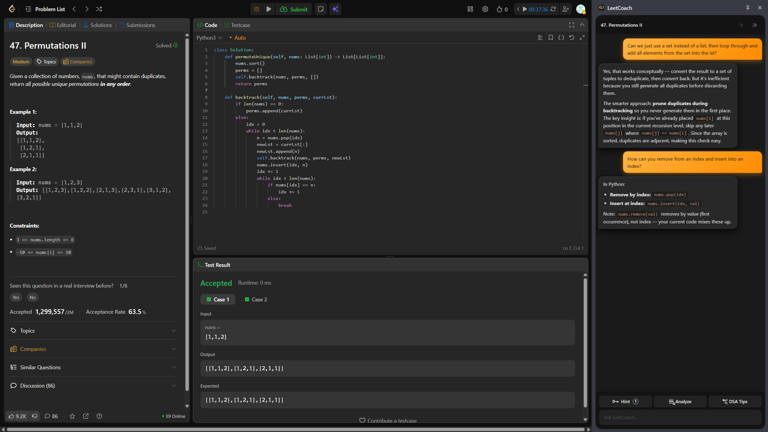Open the Python3 language dropdown
This screenshot has width=768, height=432.
tap(209, 38)
